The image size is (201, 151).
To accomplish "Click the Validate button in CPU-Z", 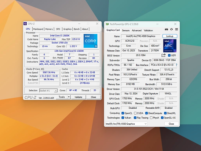I will tap(79, 97).
